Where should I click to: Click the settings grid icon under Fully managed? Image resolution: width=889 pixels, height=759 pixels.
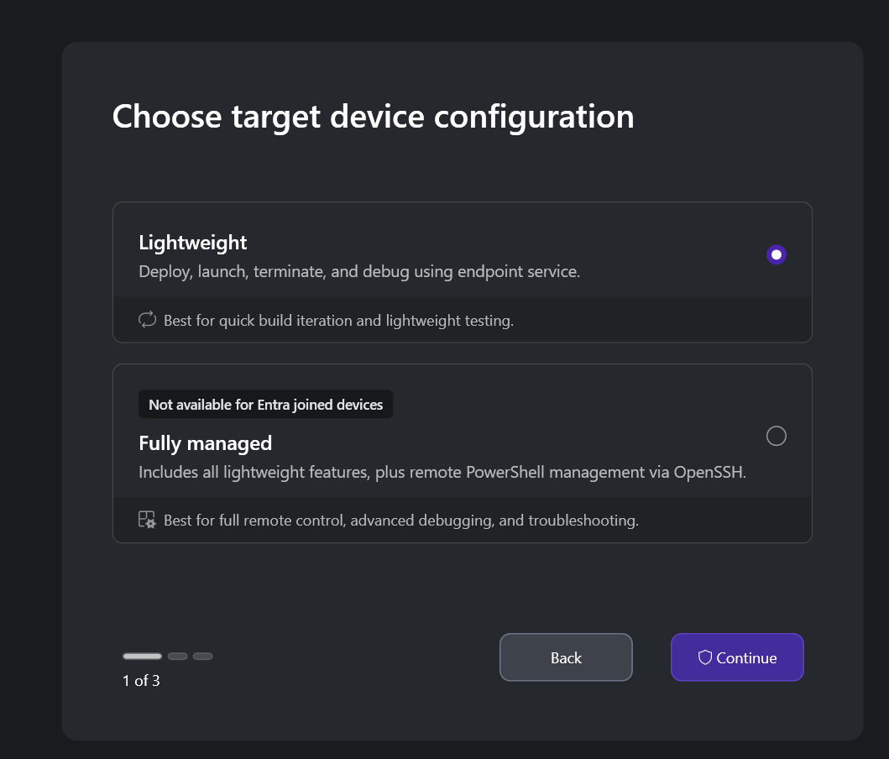pyautogui.click(x=148, y=520)
